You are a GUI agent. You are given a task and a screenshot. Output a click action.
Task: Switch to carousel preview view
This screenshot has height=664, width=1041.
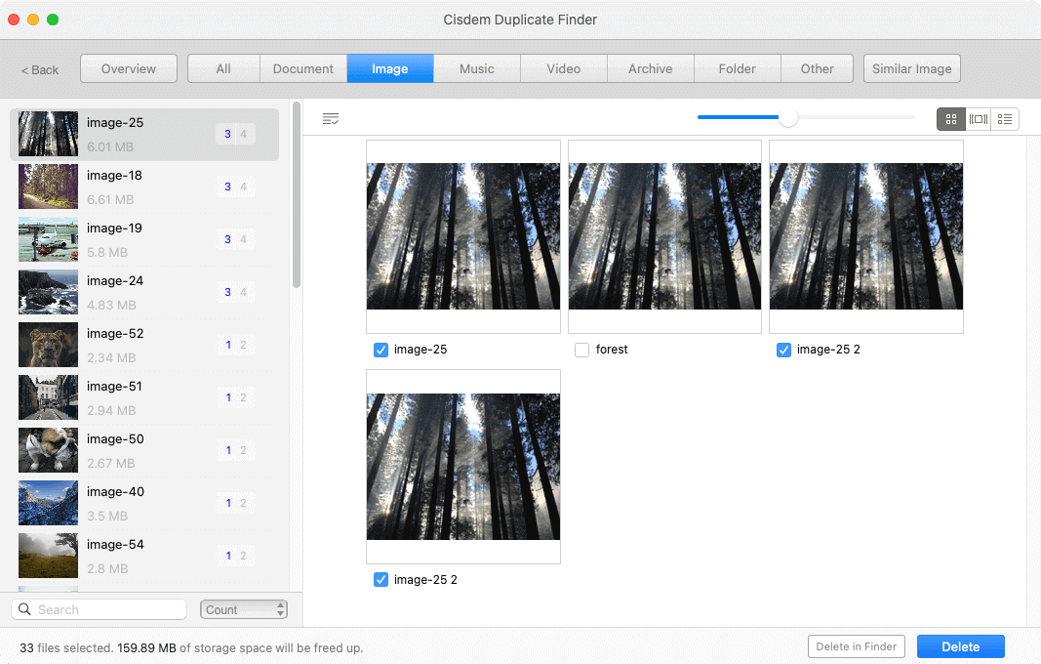coord(978,118)
